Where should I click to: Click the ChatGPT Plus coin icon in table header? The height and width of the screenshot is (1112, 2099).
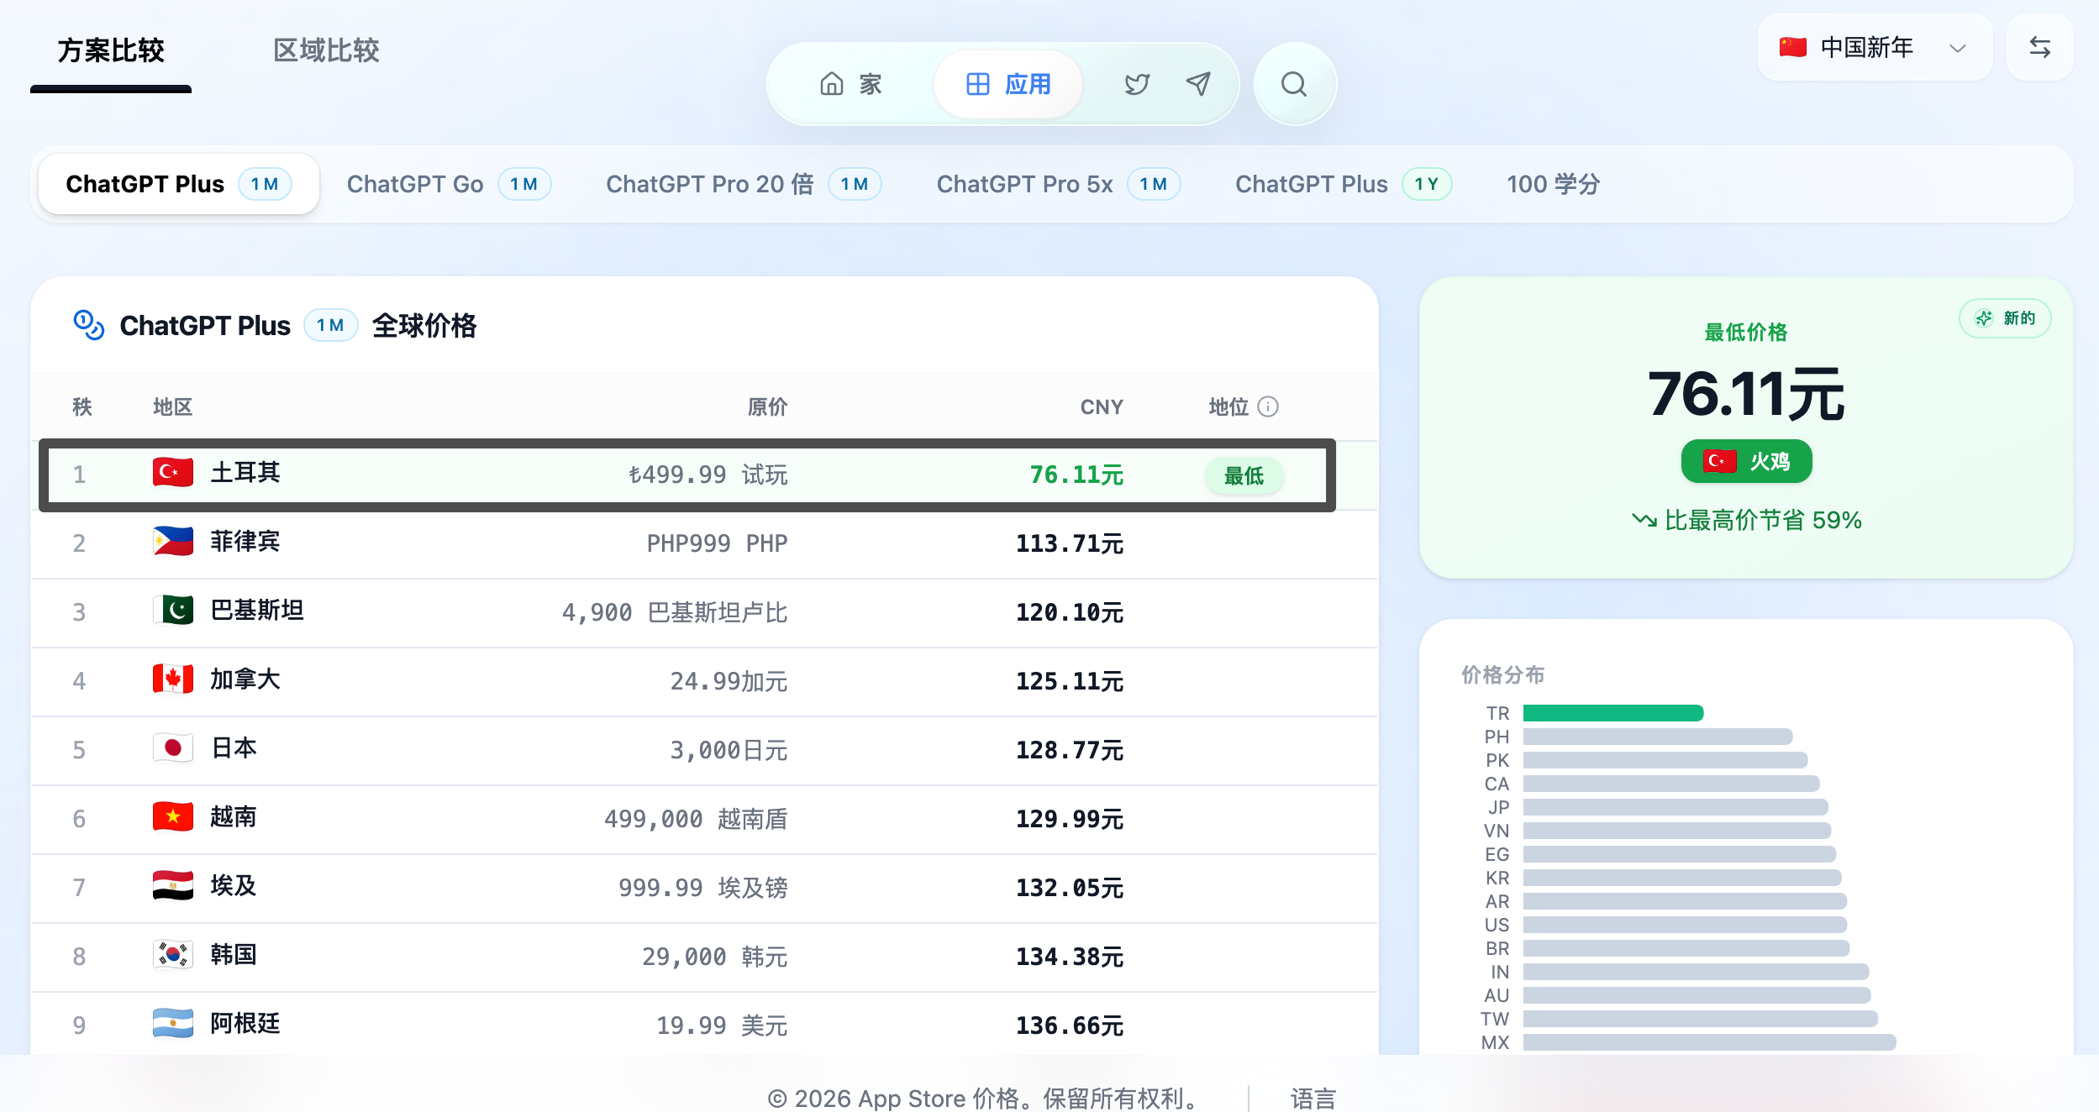coord(89,325)
